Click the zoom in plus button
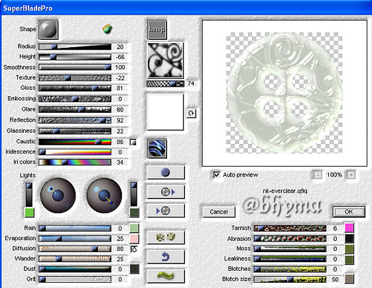372x288 pixels. pos(351,175)
